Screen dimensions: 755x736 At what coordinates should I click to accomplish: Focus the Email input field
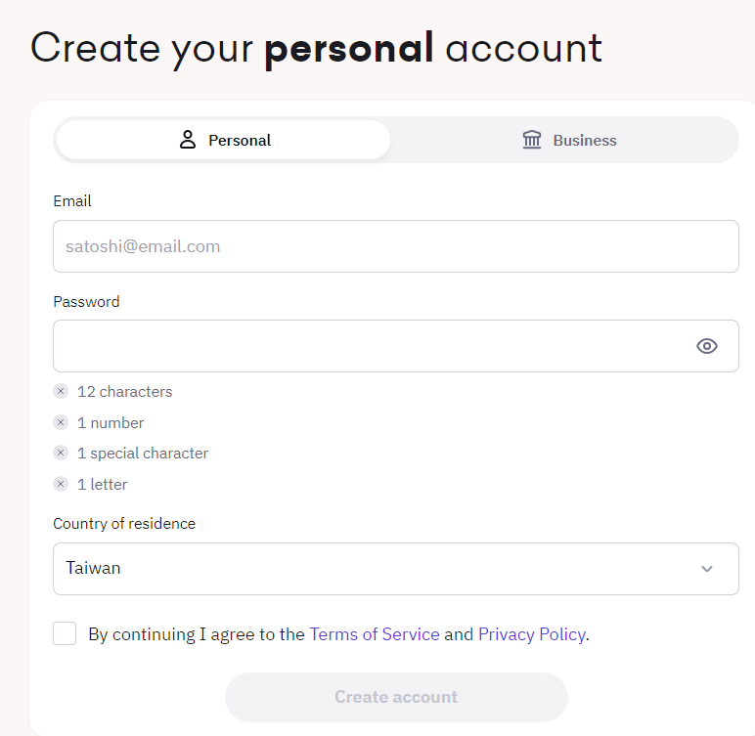coord(395,246)
